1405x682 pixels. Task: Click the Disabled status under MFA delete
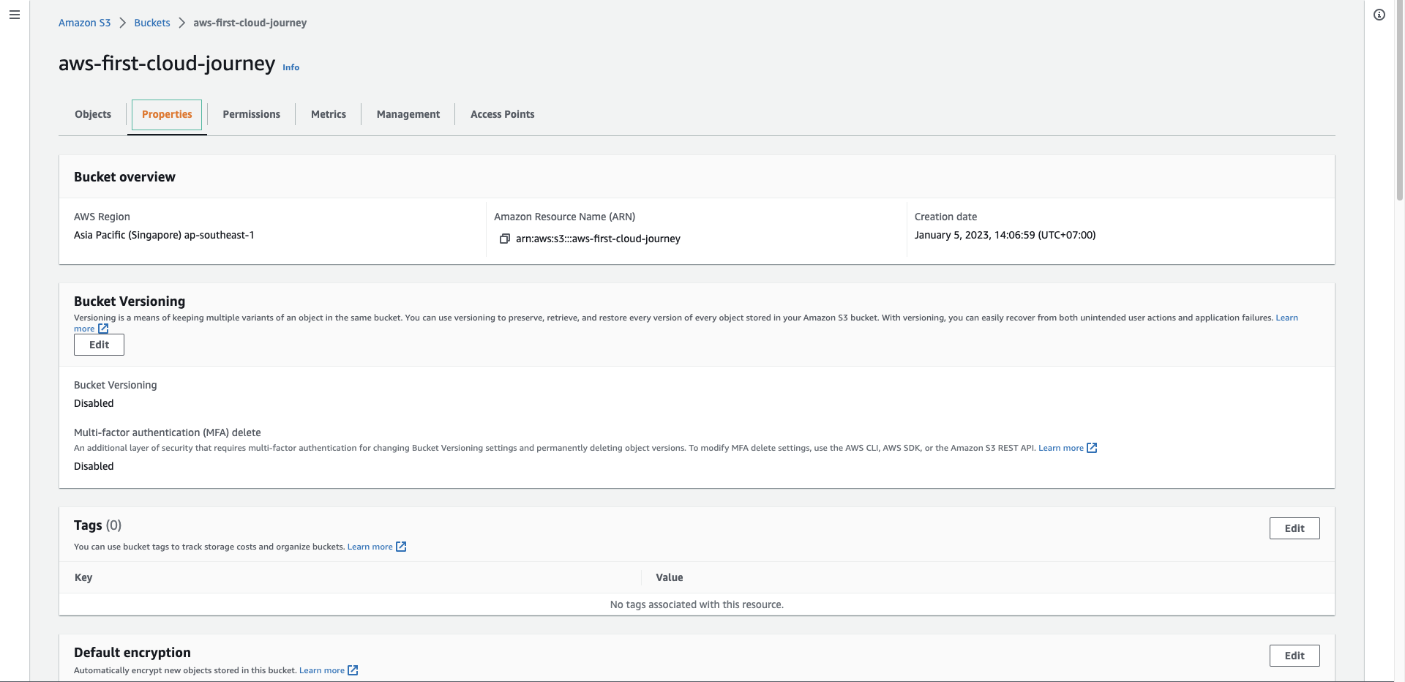94,466
